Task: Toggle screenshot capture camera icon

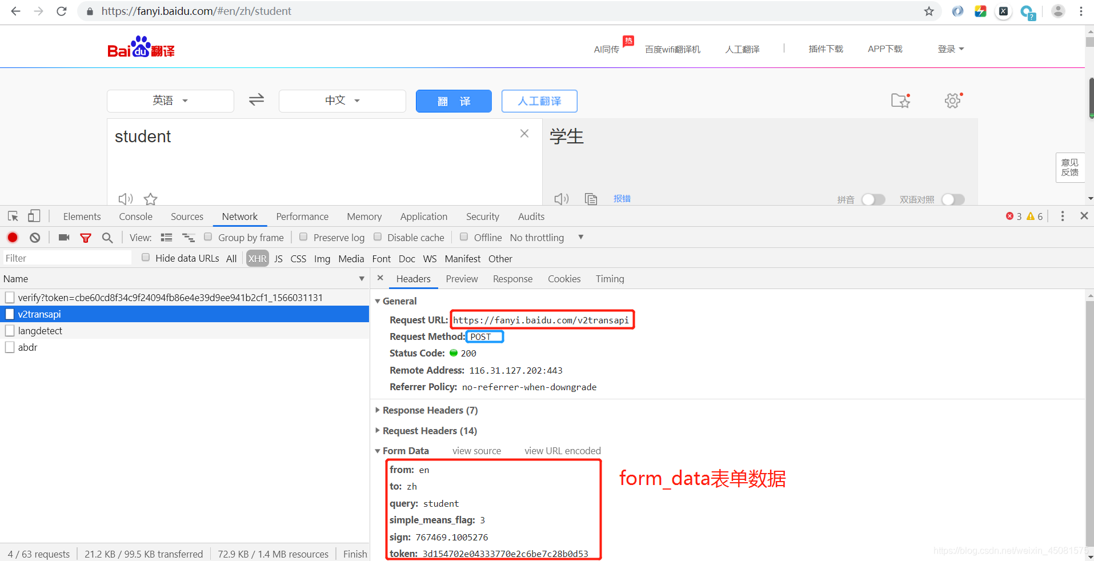Action: pos(64,237)
